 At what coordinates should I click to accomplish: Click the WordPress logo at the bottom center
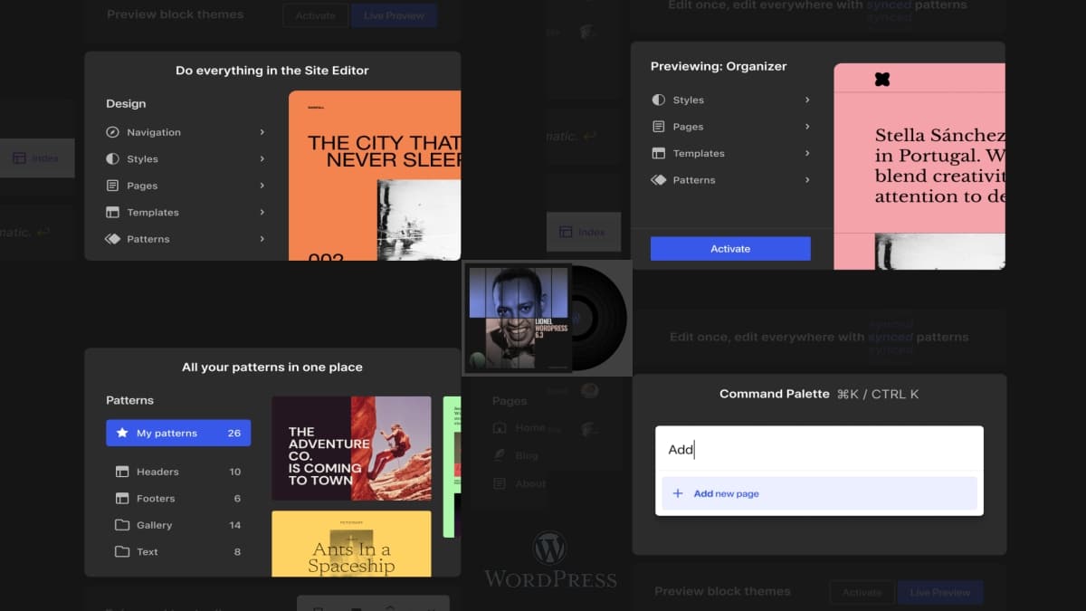tap(550, 560)
